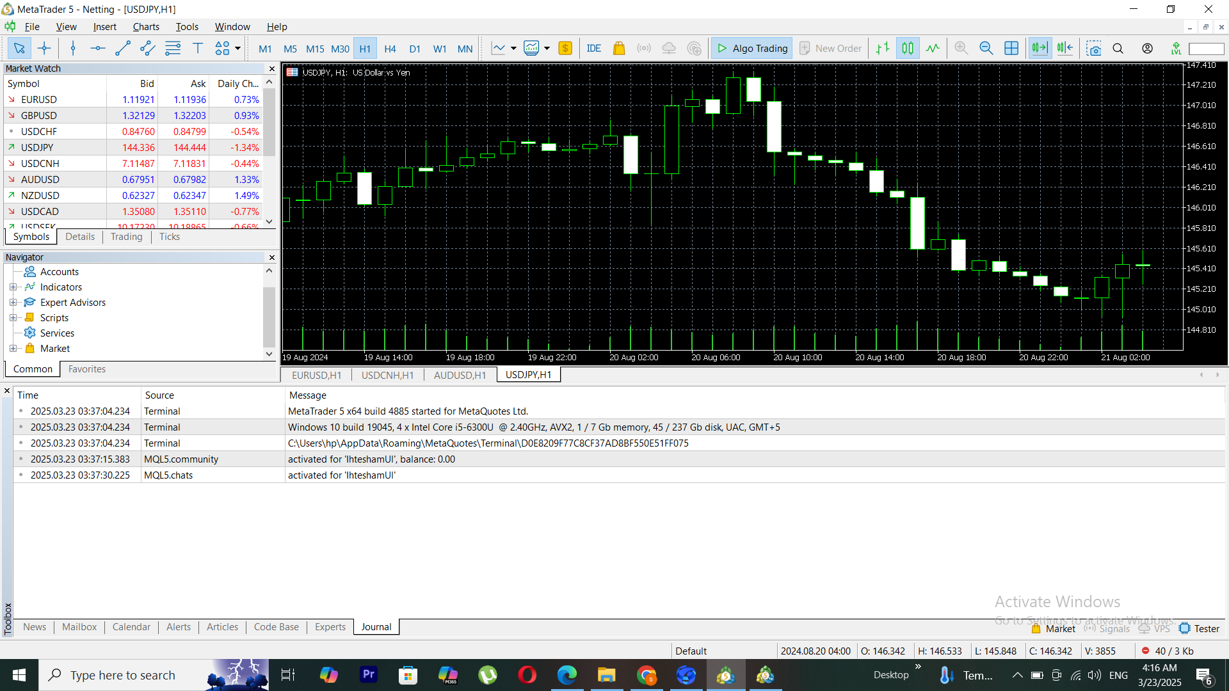Click the Zoom out magnifier icon
1229x691 pixels.
tap(986, 48)
